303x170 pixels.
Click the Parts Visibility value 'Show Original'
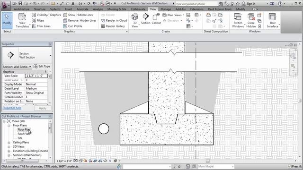(x=36, y=93)
